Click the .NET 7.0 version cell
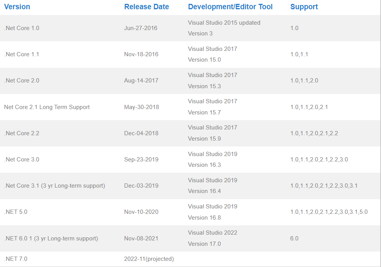 (16, 259)
